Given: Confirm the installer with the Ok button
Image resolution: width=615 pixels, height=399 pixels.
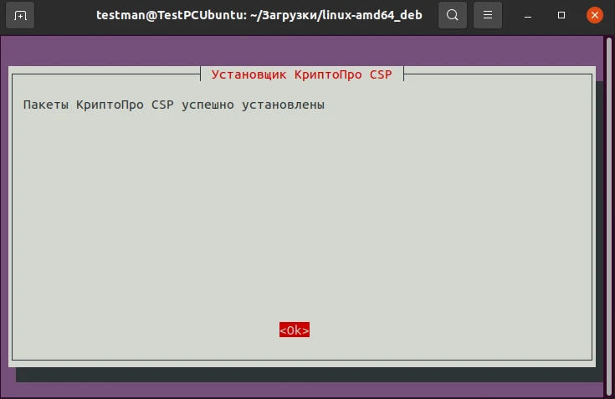Looking at the screenshot, I should (x=295, y=330).
